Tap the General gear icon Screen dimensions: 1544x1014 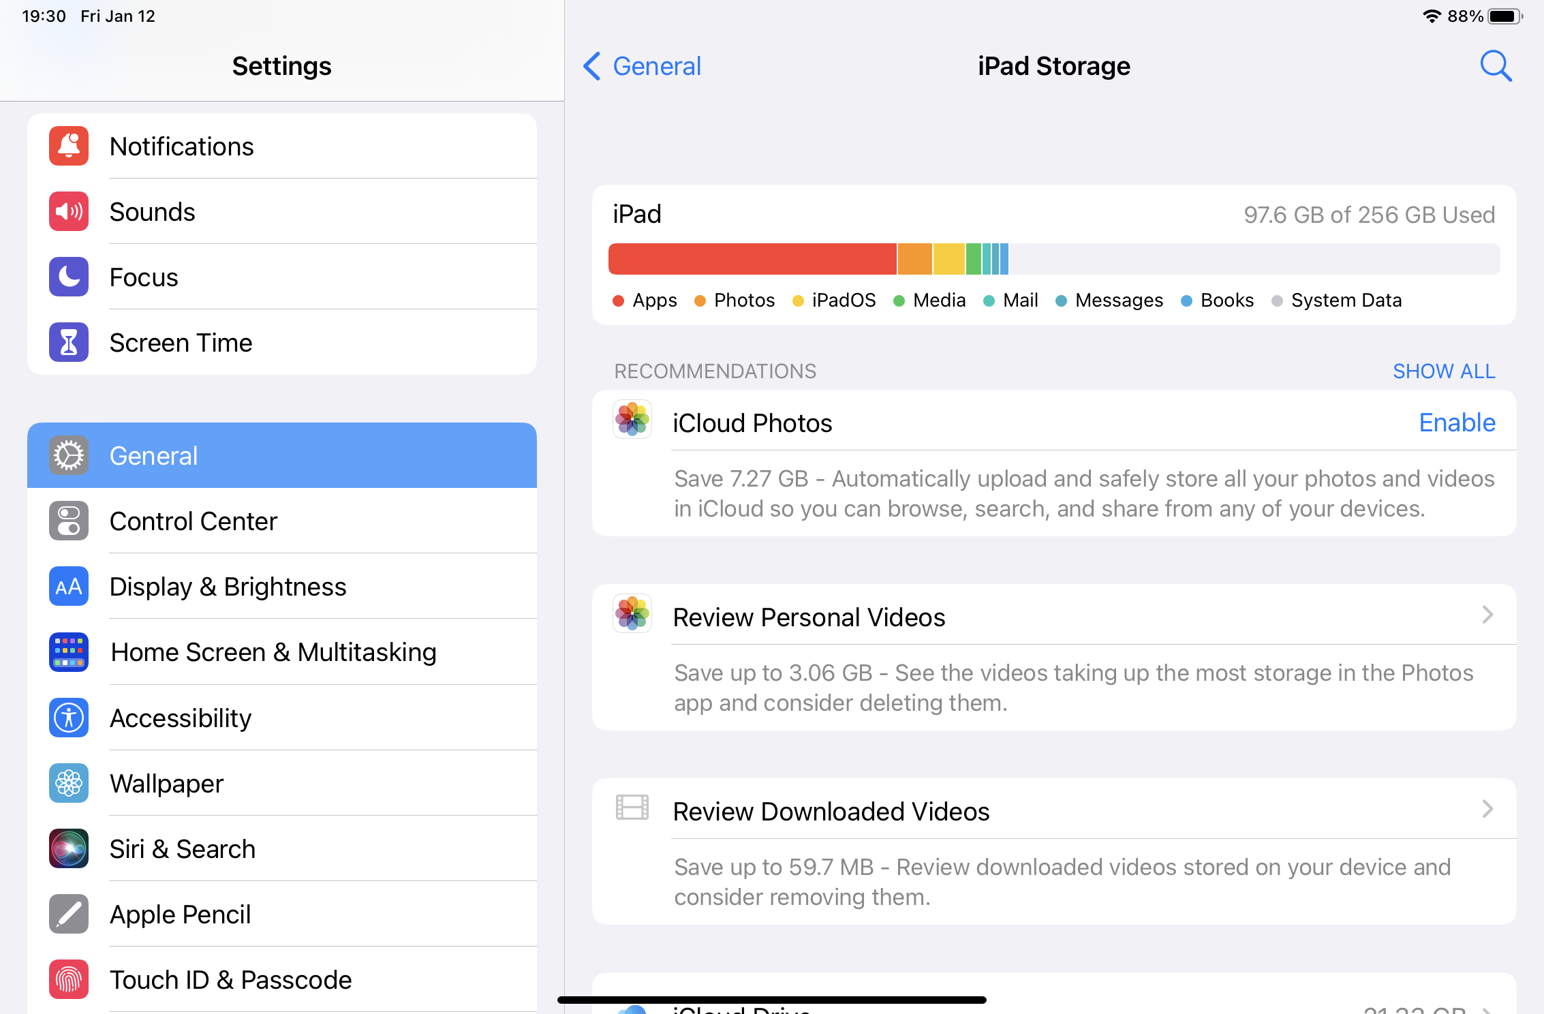coord(69,455)
